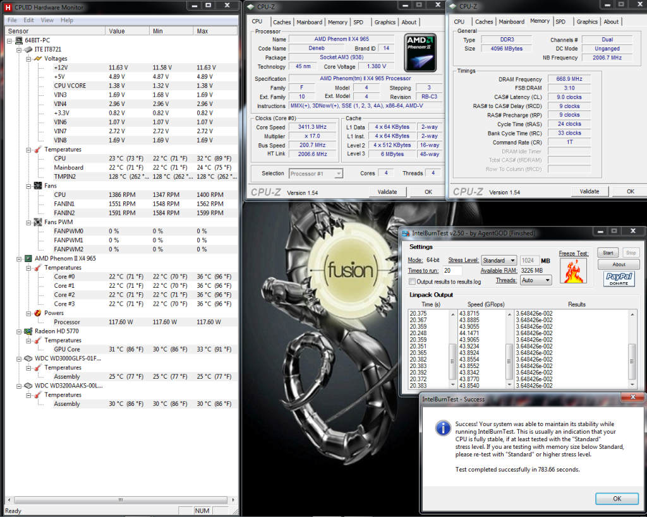Click the Freeze Test flame icon
The width and height of the screenshot is (647, 517).
pyautogui.click(x=573, y=270)
